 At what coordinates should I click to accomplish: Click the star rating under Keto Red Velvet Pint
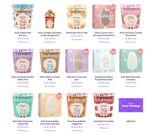(x=104, y=124)
